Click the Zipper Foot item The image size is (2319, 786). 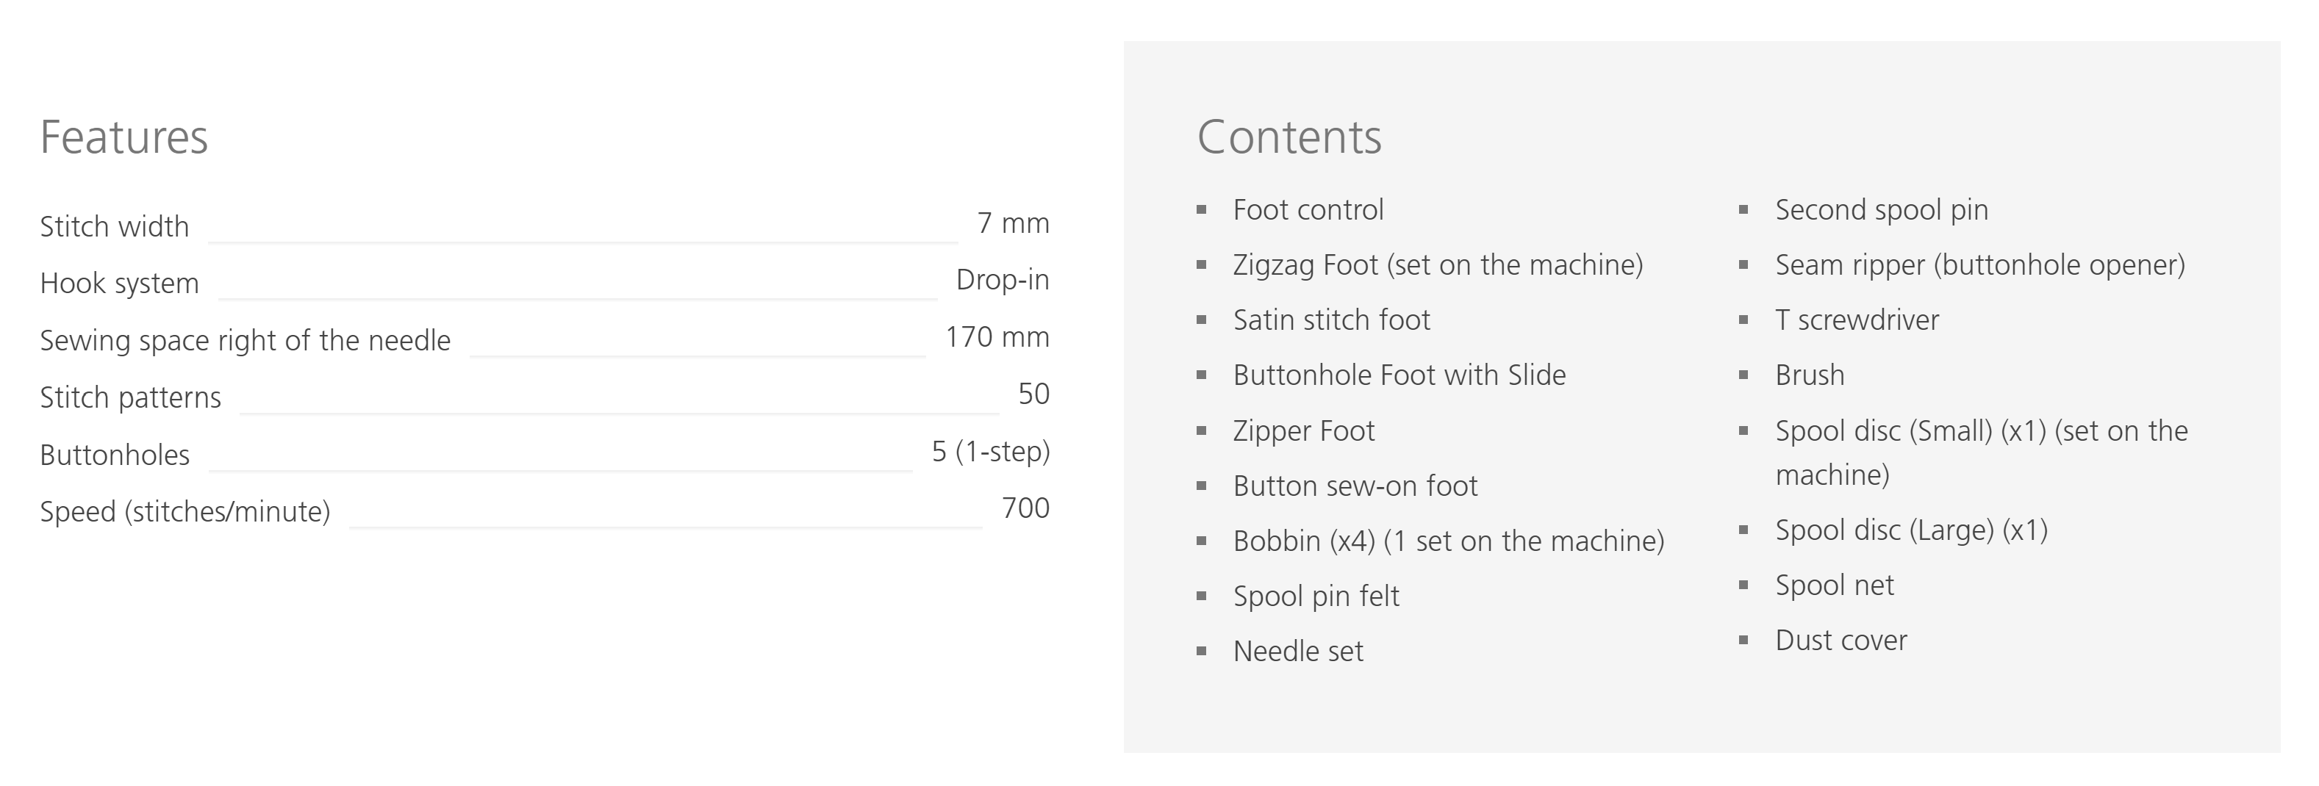(x=1302, y=430)
